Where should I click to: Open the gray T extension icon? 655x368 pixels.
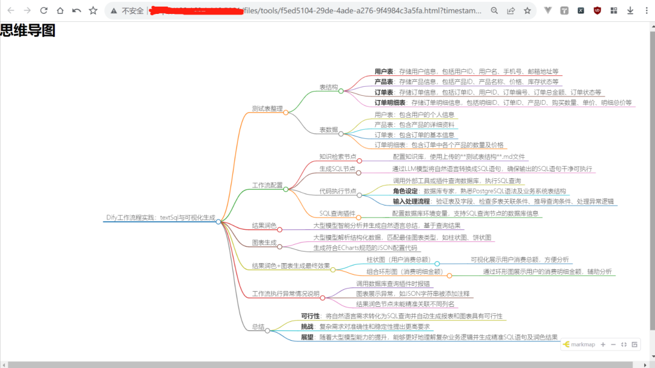565,10
